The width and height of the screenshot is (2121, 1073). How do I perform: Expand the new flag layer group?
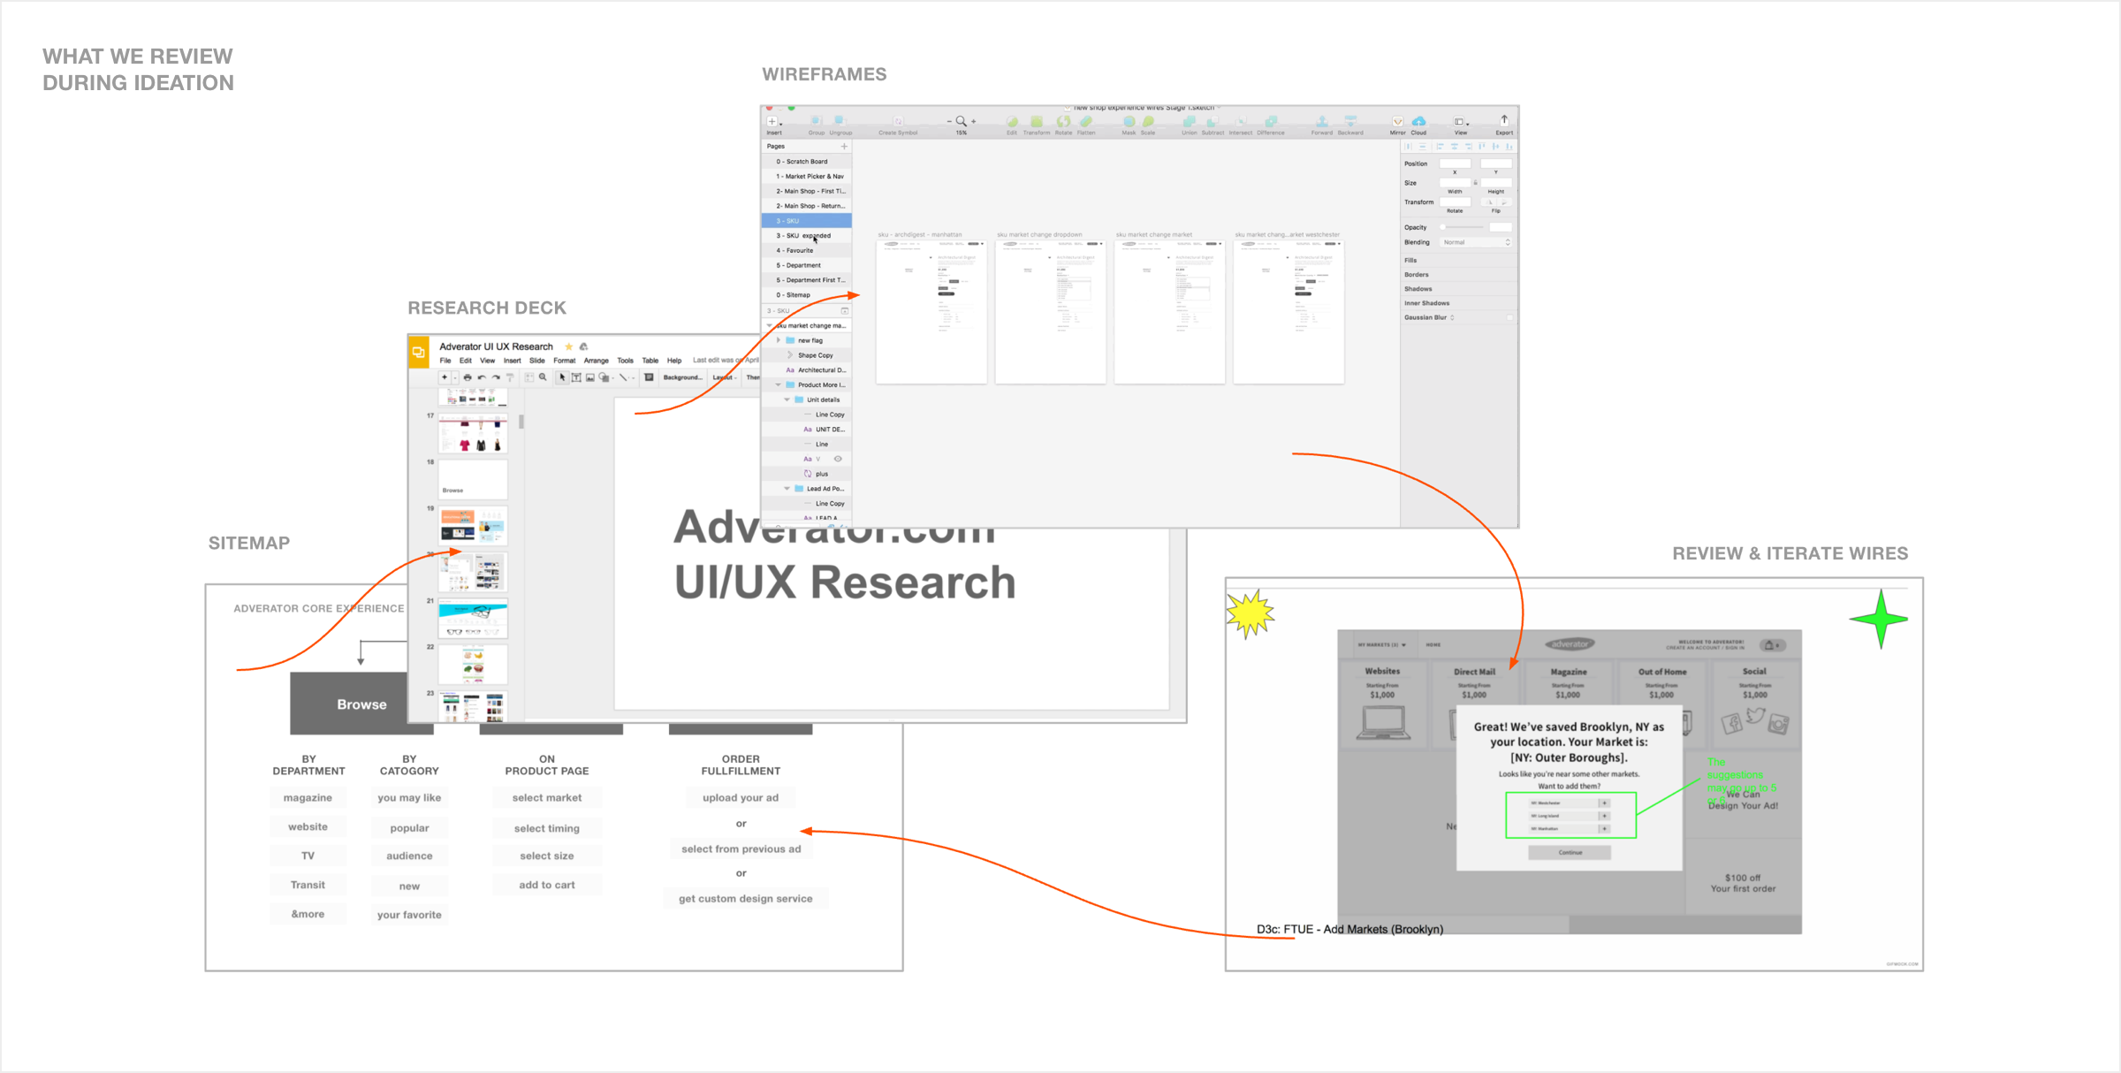click(779, 340)
